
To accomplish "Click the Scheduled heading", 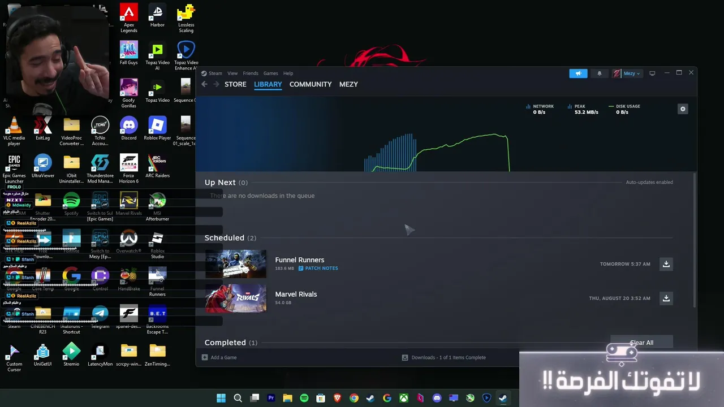I will [x=225, y=238].
